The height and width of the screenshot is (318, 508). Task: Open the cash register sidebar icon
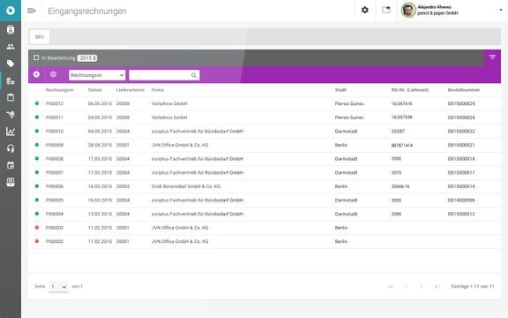[x=11, y=182]
